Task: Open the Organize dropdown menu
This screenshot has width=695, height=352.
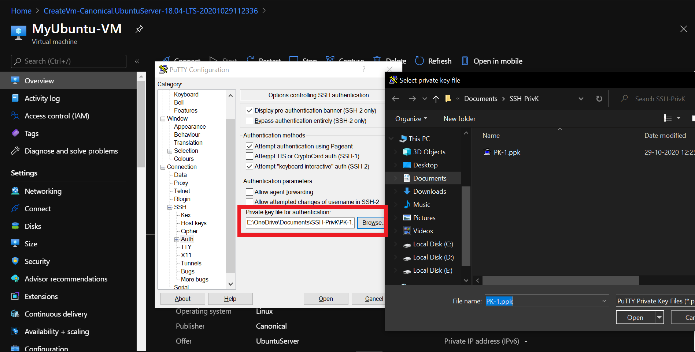Action: pyautogui.click(x=411, y=118)
